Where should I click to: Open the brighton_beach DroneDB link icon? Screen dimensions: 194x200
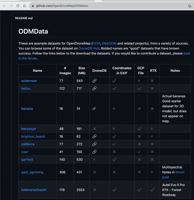(x=95, y=136)
